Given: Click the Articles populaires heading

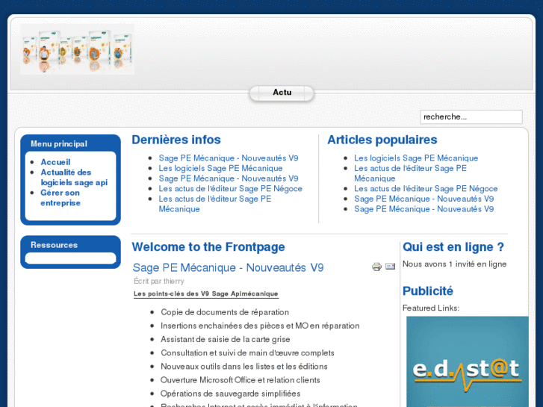Looking at the screenshot, I should click(x=382, y=140).
